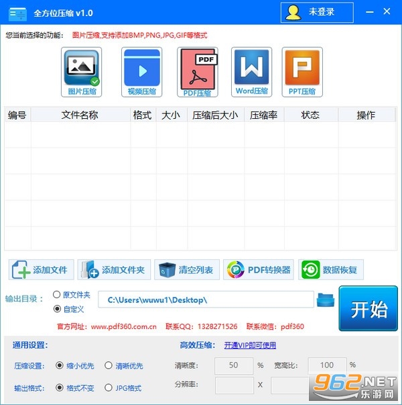
Task: Click first 分辨率 width input box
Action: click(x=234, y=385)
